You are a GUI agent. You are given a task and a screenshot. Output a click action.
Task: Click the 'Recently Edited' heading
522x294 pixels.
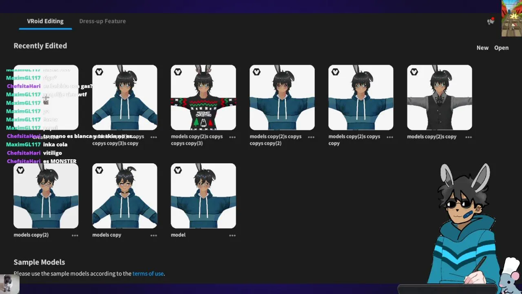pyautogui.click(x=40, y=46)
